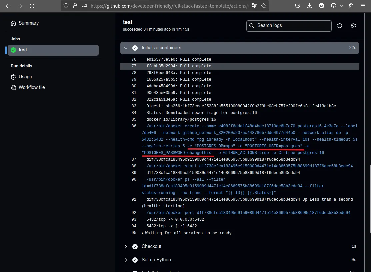Image resolution: width=371 pixels, height=272 pixels.
Task: Expand the 'Waiting for all services' log group
Action: pos(143,233)
